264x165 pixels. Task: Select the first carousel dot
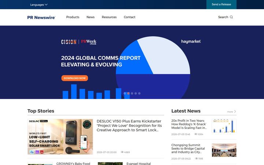click(x=125, y=93)
